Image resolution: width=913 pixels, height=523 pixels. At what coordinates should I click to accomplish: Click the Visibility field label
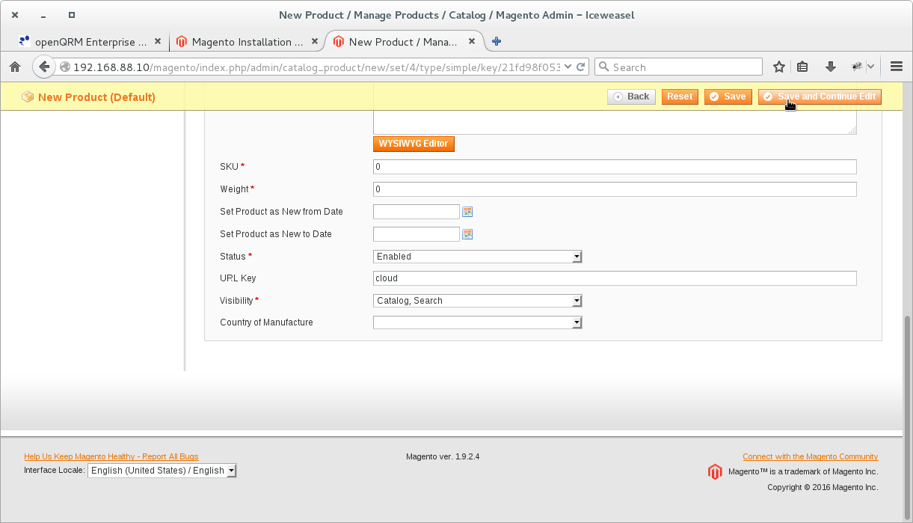[237, 301]
